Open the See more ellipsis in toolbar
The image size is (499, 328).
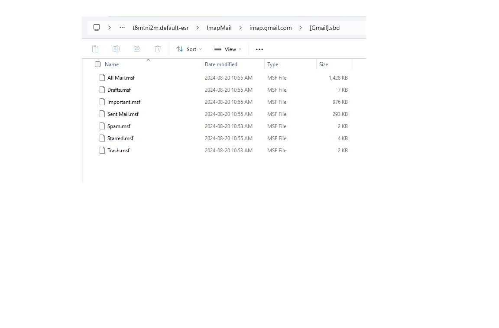(x=259, y=49)
